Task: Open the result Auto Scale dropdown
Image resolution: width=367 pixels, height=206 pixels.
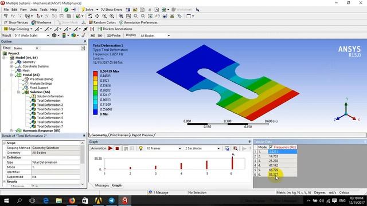Action: point(48,35)
